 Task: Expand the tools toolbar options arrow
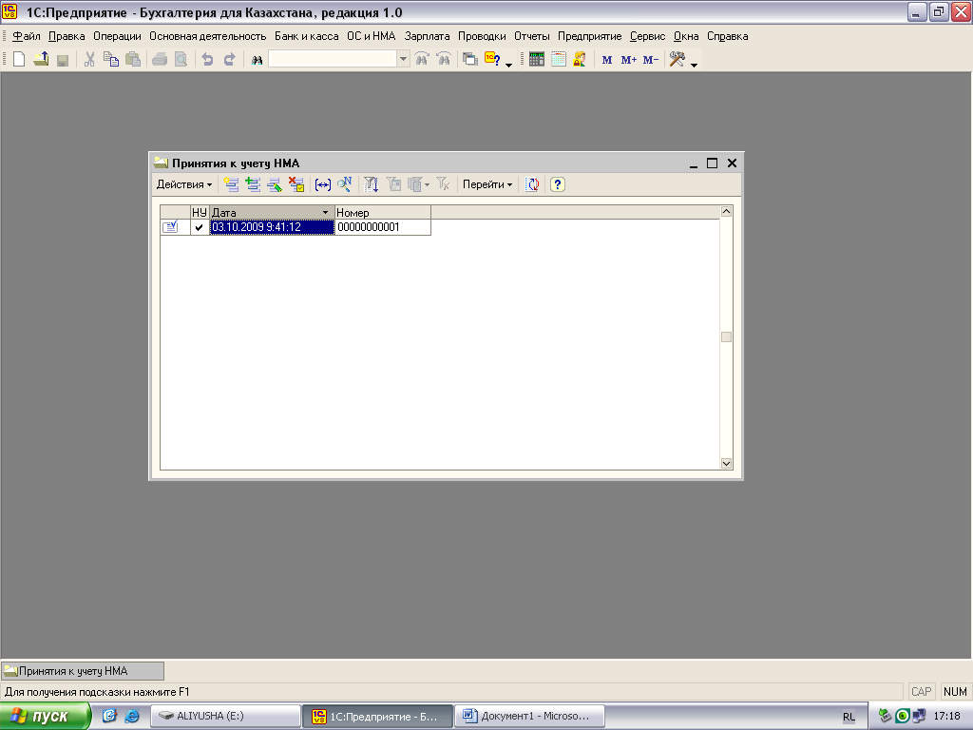694,65
